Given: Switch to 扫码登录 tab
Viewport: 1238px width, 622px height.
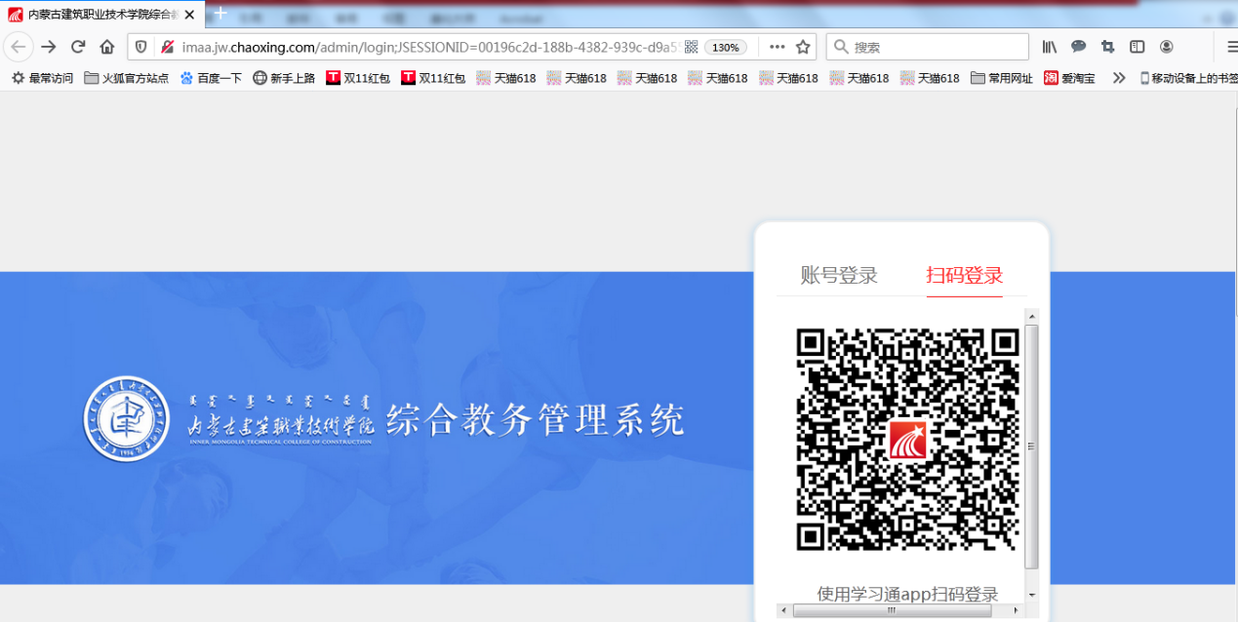Looking at the screenshot, I should (x=965, y=276).
